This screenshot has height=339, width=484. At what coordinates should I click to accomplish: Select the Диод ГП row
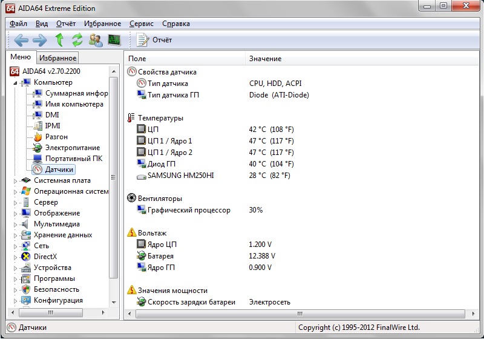pos(301,164)
